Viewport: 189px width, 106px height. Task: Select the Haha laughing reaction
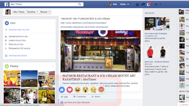coord(77,90)
